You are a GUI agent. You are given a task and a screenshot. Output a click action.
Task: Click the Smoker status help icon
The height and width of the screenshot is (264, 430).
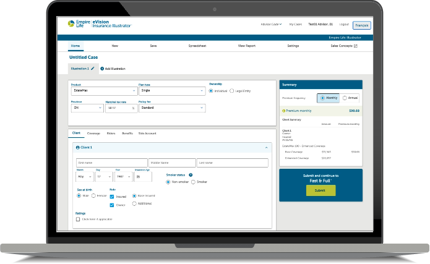tap(191, 175)
